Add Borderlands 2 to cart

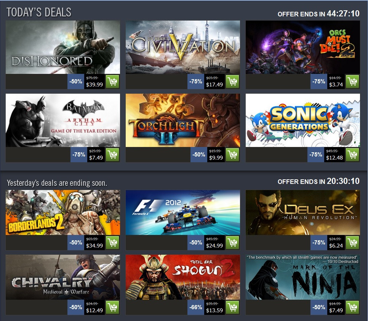click(x=112, y=243)
